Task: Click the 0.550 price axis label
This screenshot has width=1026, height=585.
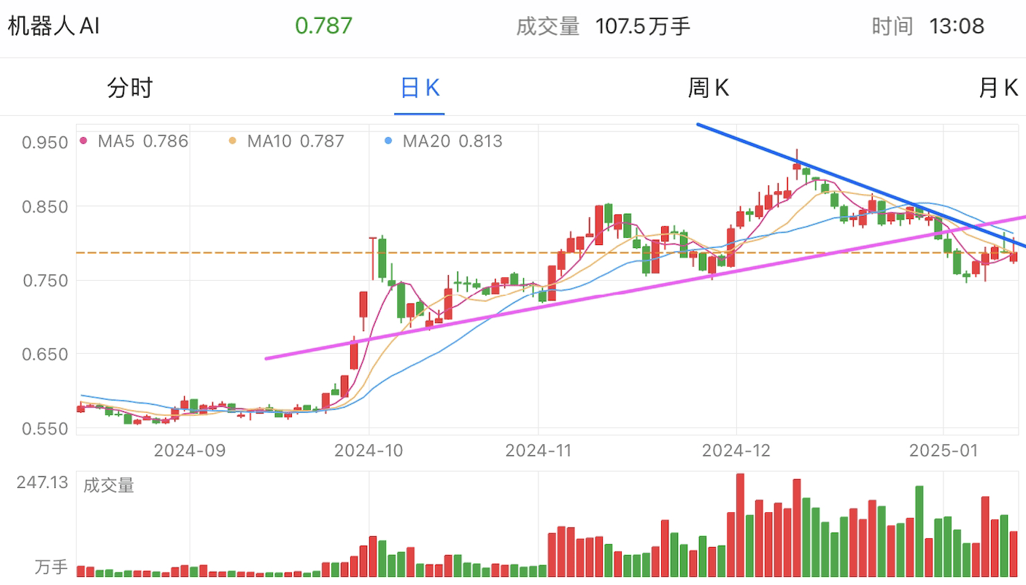Action: coord(45,428)
